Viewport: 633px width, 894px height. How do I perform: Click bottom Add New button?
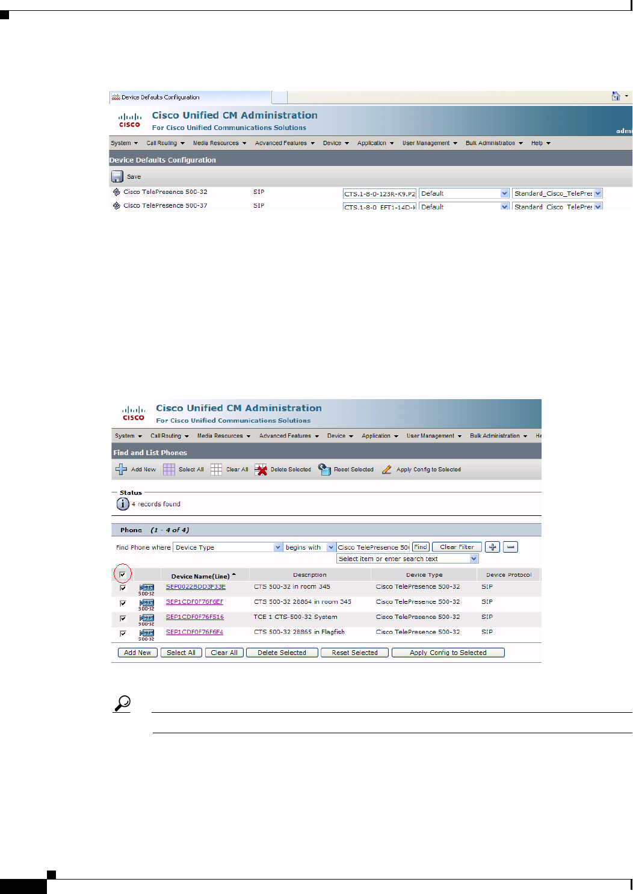(x=138, y=653)
